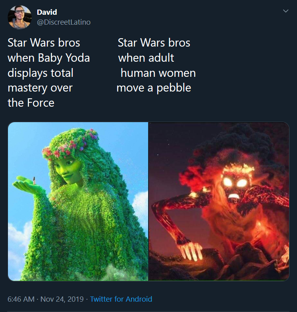
Task: Click the display name David
Action: (47, 12)
